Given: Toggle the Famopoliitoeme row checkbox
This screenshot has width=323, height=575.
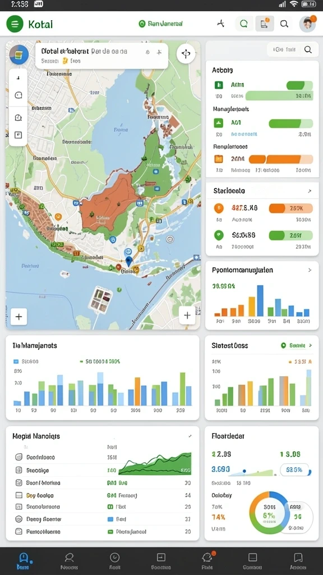Looking at the screenshot, I should click(x=19, y=531).
